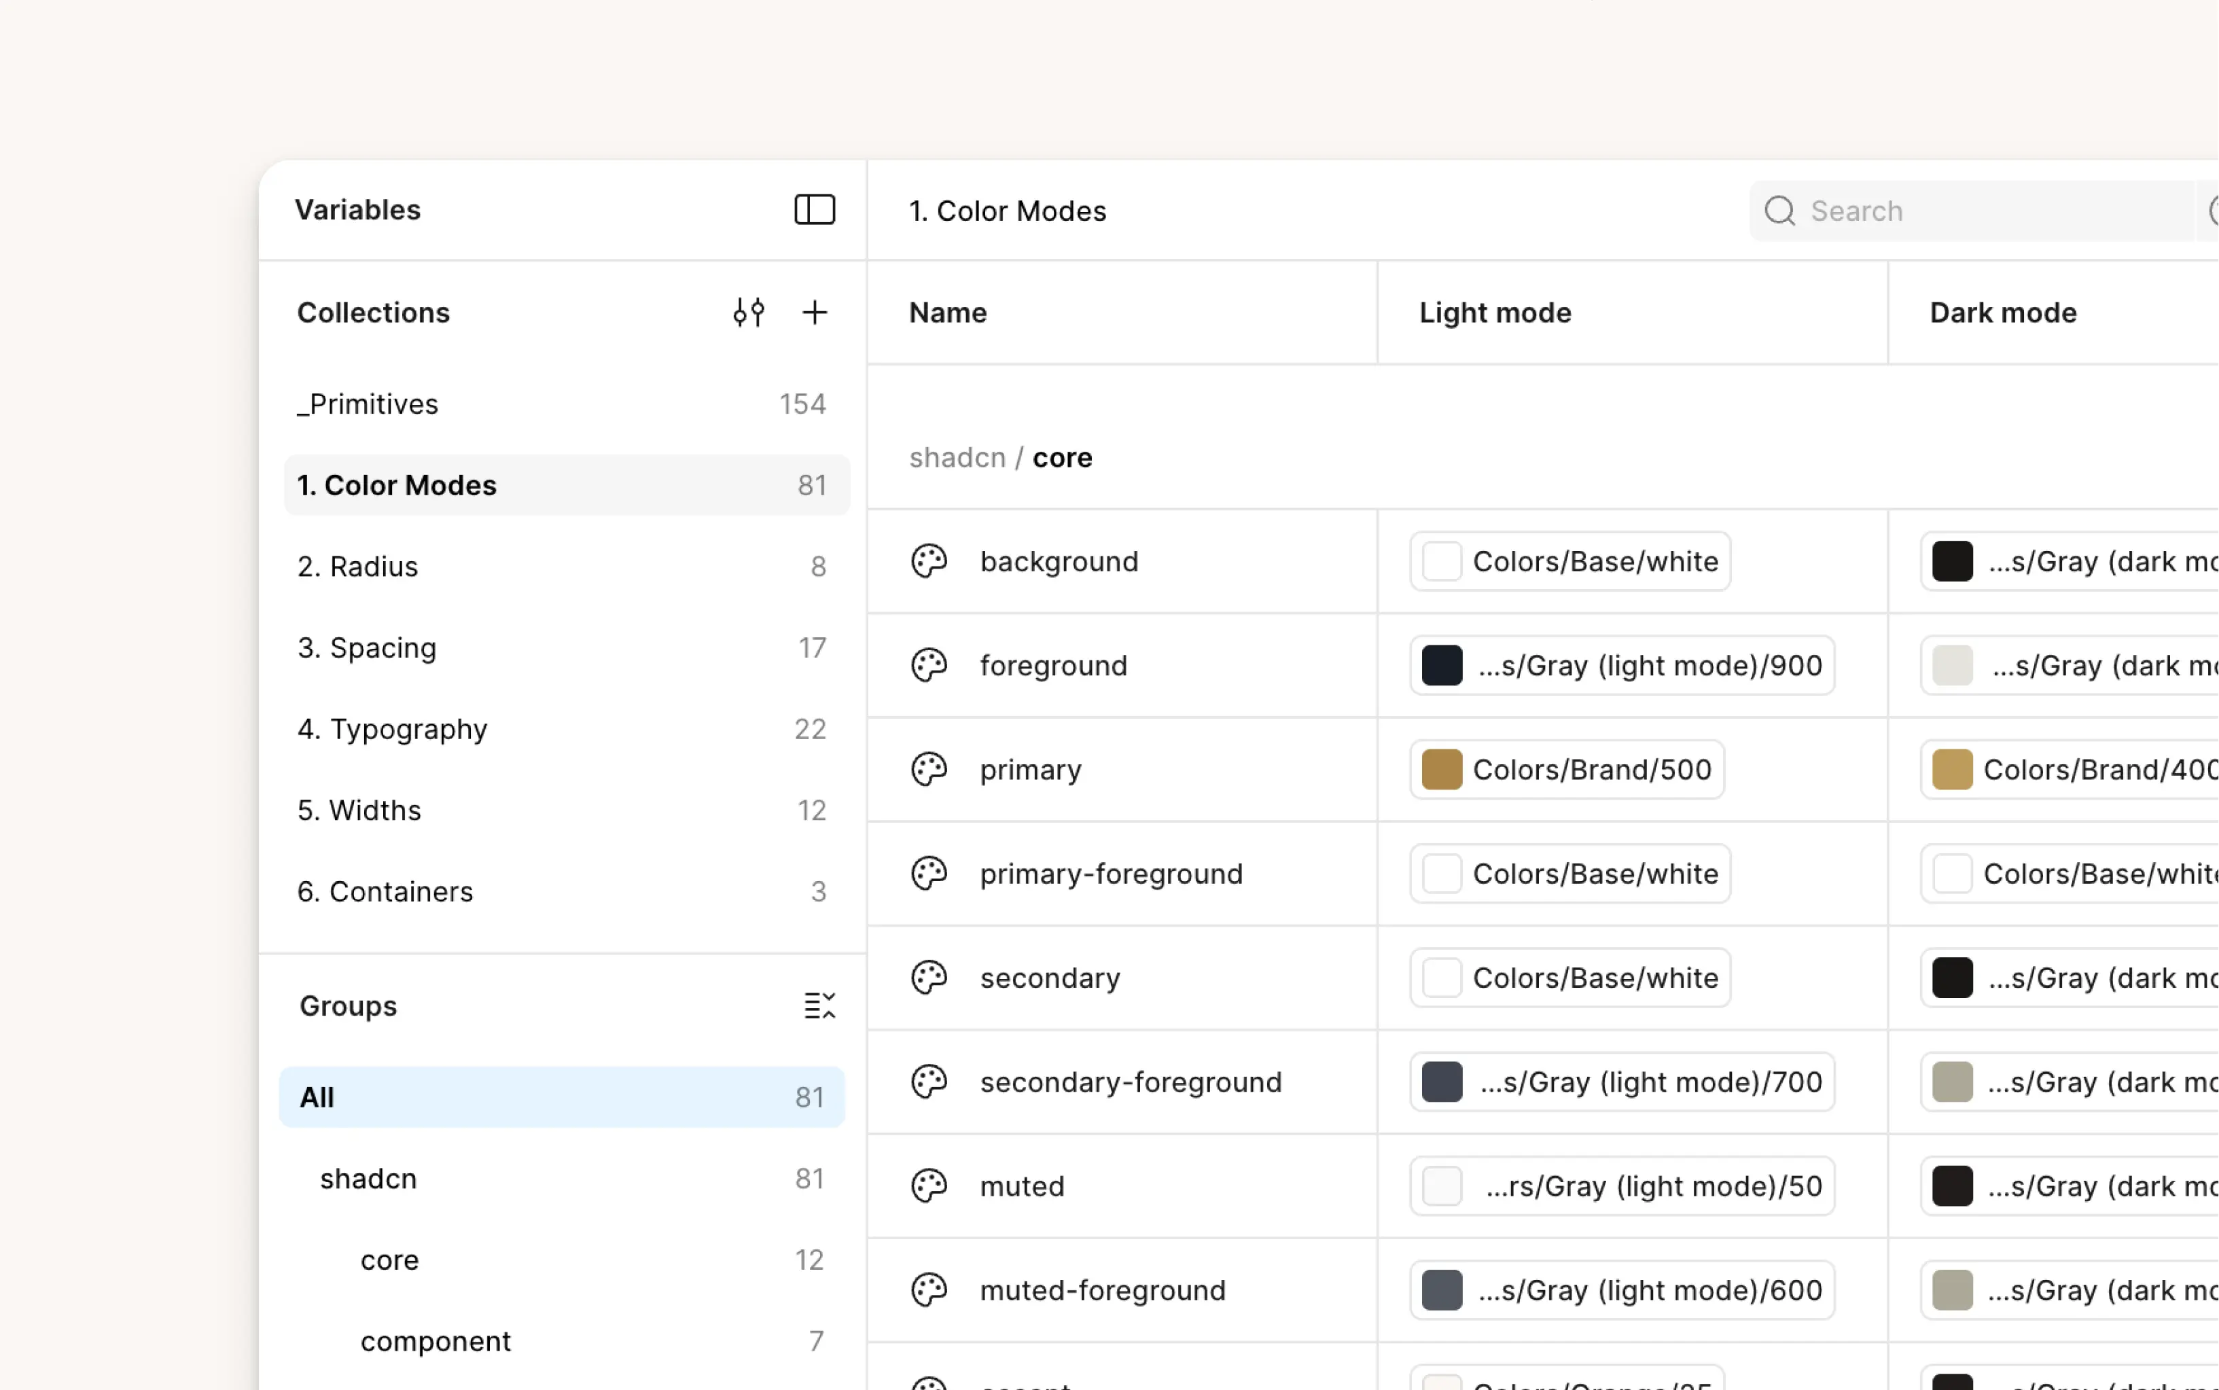The height and width of the screenshot is (1390, 2219).
Task: Click the primary-foreground variable name
Action: [x=1112, y=874]
